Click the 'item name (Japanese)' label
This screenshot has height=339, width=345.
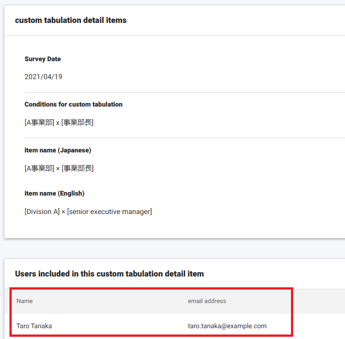tap(58, 150)
